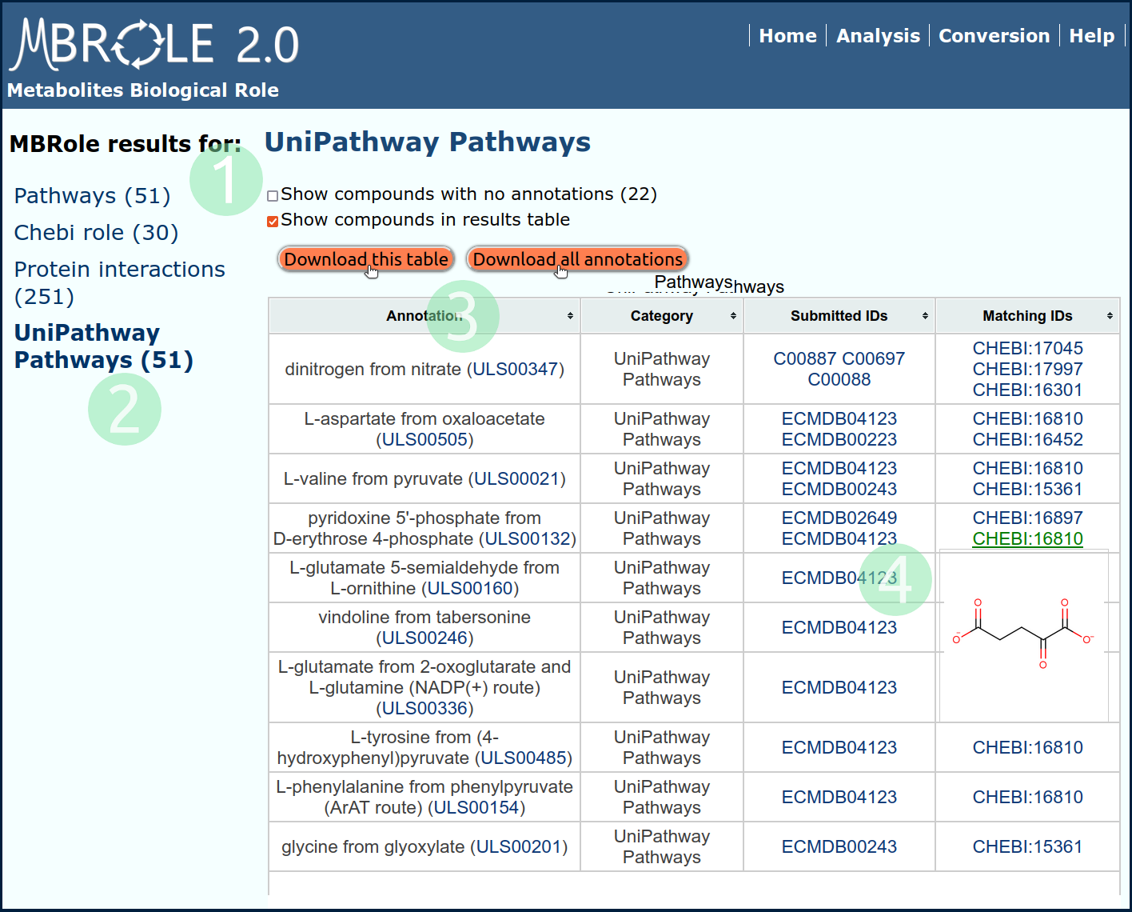Click CHEBI:15361 in glycine row
1132x912 pixels.
pos(1027,846)
